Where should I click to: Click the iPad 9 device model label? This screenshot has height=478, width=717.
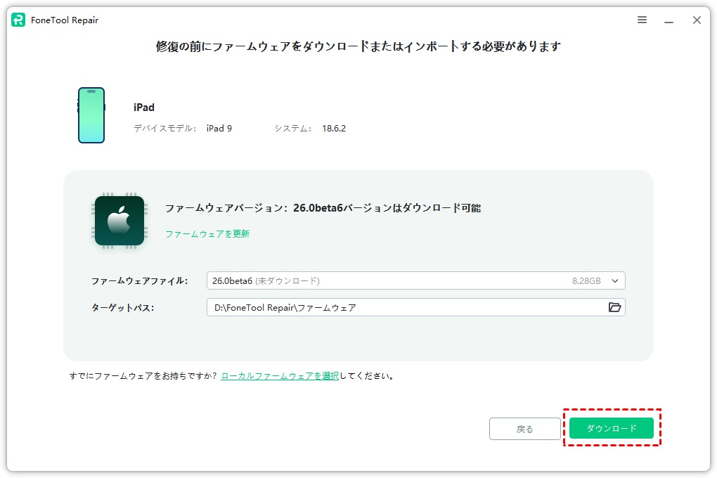(219, 128)
